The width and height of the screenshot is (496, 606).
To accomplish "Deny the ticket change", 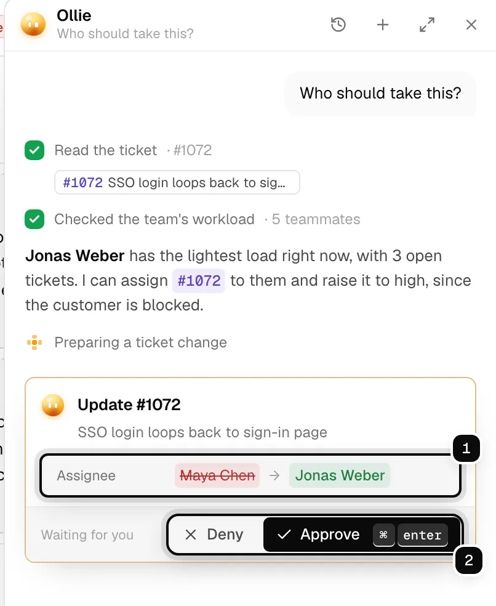I will tap(214, 535).
